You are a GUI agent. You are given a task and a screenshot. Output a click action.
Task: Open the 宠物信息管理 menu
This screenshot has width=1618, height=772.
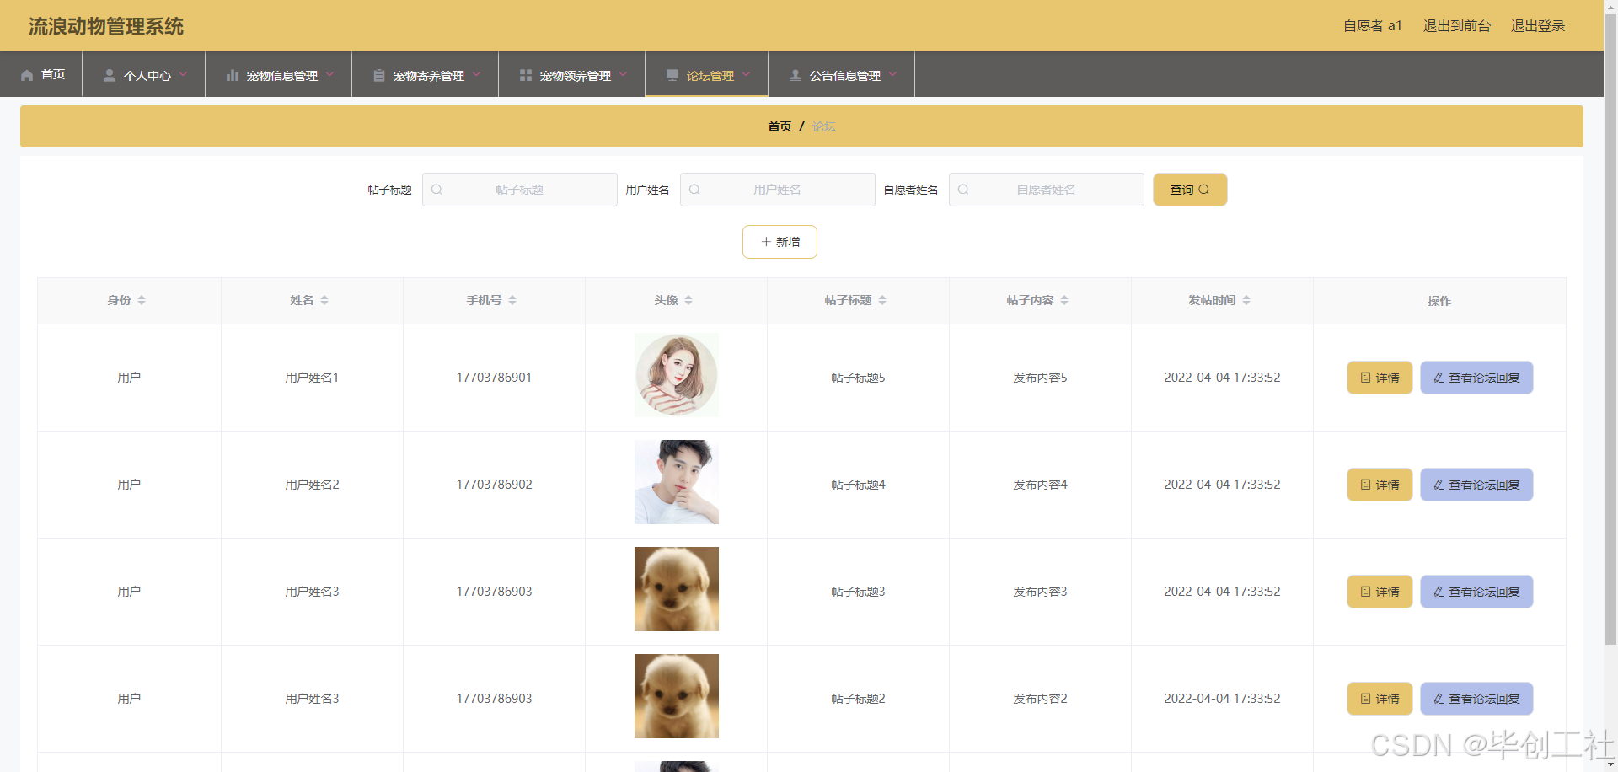click(x=279, y=74)
